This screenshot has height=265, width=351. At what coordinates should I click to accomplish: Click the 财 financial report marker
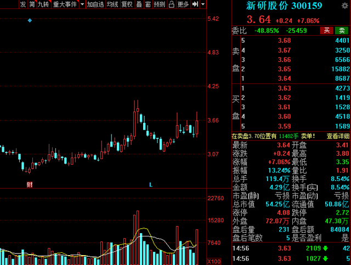[x=30, y=184]
